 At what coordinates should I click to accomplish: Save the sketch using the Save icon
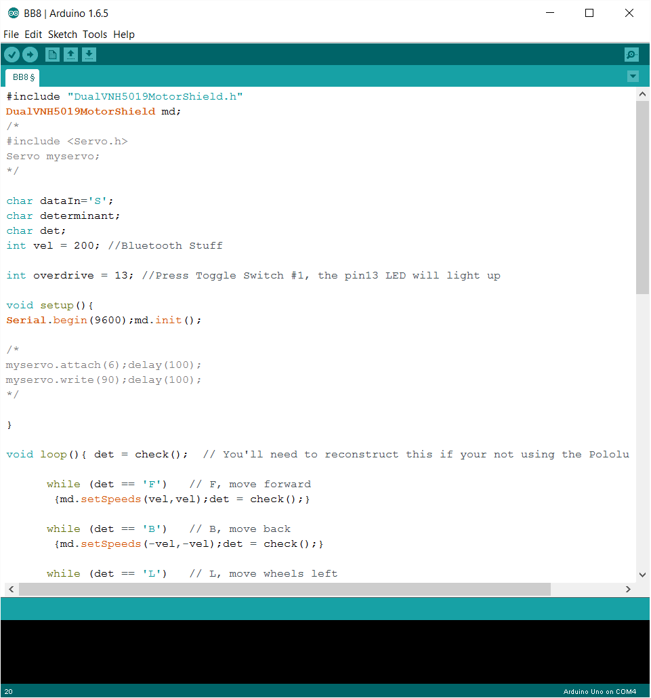pyautogui.click(x=89, y=54)
